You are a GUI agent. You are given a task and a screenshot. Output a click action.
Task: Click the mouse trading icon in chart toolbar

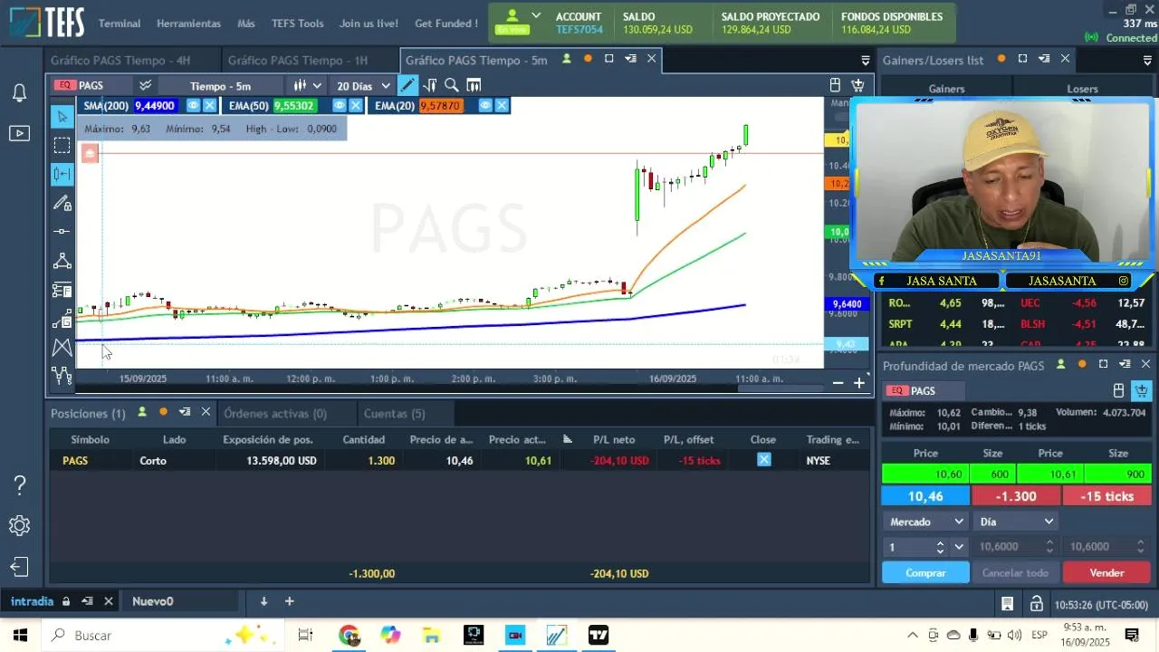pyautogui.click(x=835, y=85)
